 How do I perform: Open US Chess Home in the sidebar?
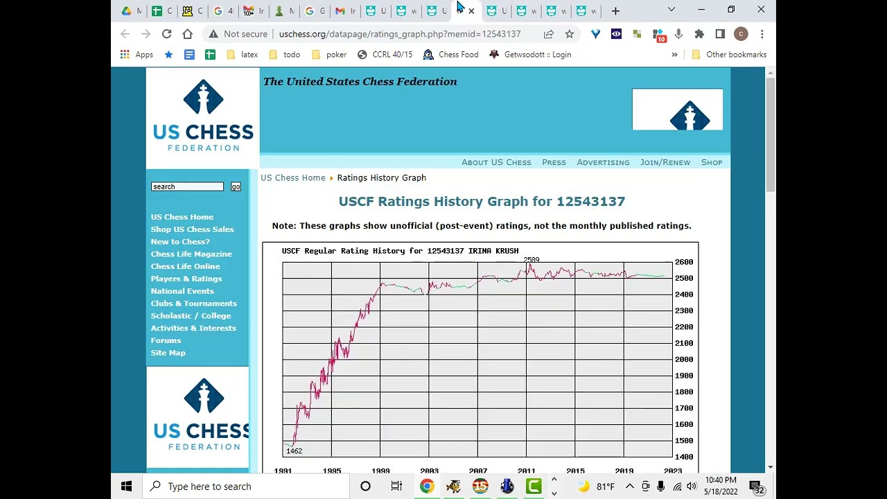(182, 217)
